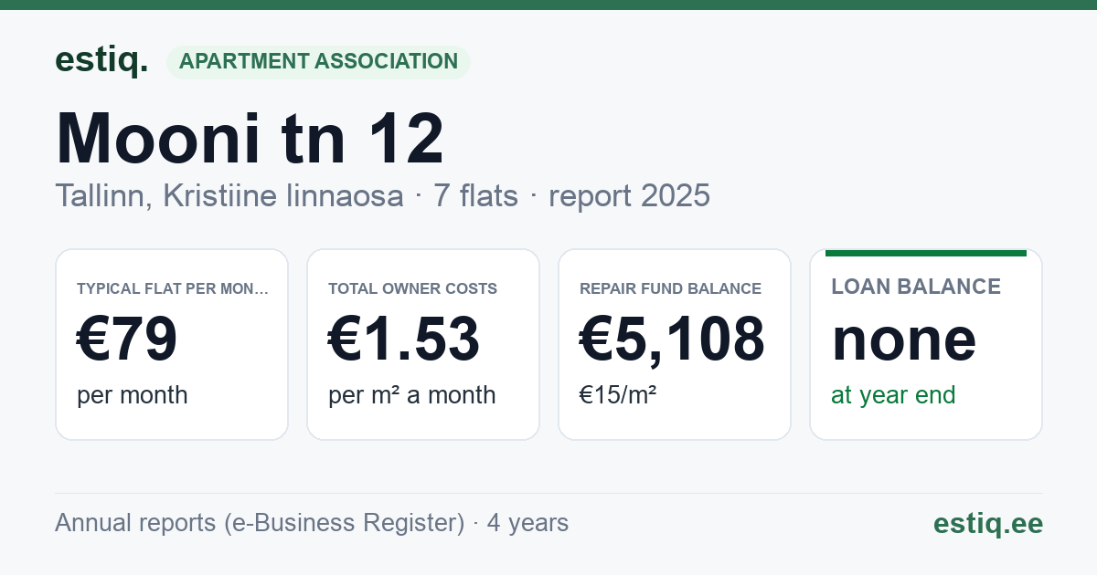Click the 'per month' caption under €79
Image resolution: width=1097 pixels, height=575 pixels.
[133, 395]
